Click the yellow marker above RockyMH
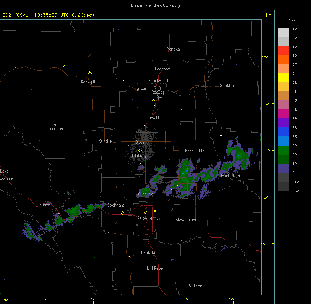 point(90,74)
